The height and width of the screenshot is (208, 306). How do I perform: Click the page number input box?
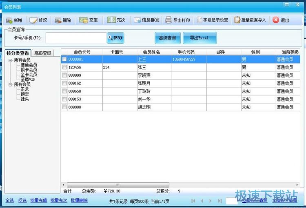[232, 201]
